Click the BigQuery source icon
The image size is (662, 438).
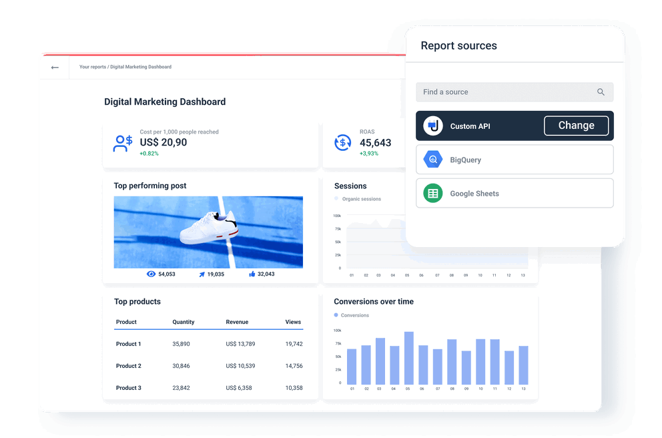pyautogui.click(x=432, y=159)
